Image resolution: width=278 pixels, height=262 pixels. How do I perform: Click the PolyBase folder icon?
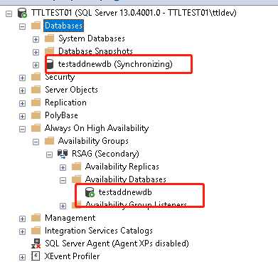click(x=36, y=115)
